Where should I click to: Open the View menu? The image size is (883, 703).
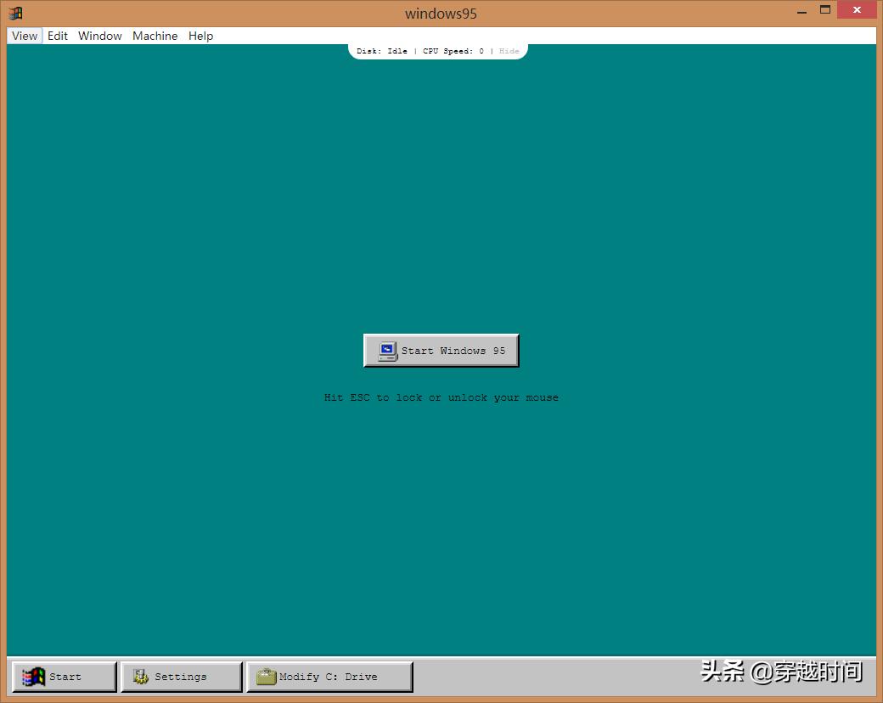[24, 36]
